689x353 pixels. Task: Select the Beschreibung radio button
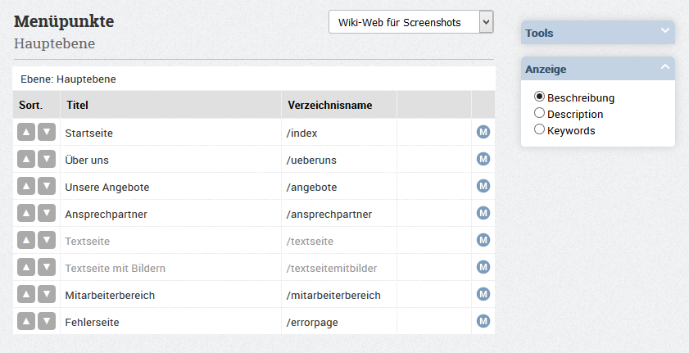click(539, 97)
